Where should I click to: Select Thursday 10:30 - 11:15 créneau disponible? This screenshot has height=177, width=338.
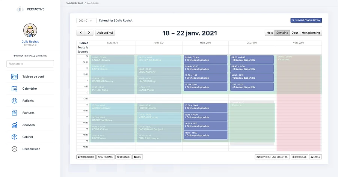pyautogui.click(x=252, y=78)
